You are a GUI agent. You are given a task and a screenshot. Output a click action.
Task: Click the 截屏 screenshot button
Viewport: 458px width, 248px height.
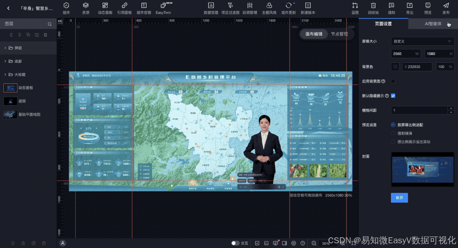tap(399, 198)
